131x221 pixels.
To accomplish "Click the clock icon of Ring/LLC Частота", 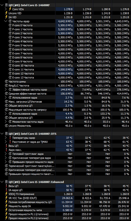I will 6,85.
